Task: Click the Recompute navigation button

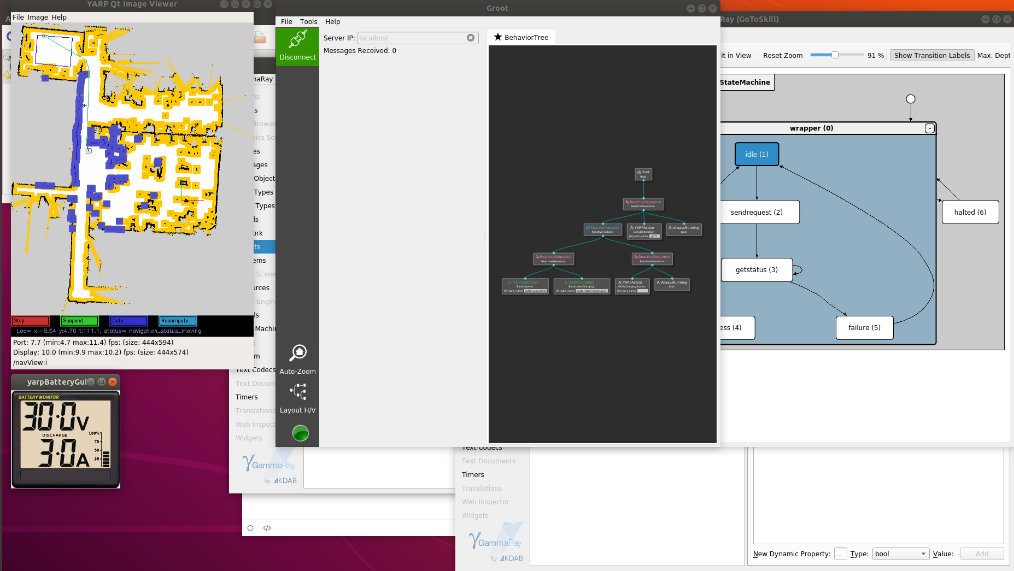Action: 177,320
